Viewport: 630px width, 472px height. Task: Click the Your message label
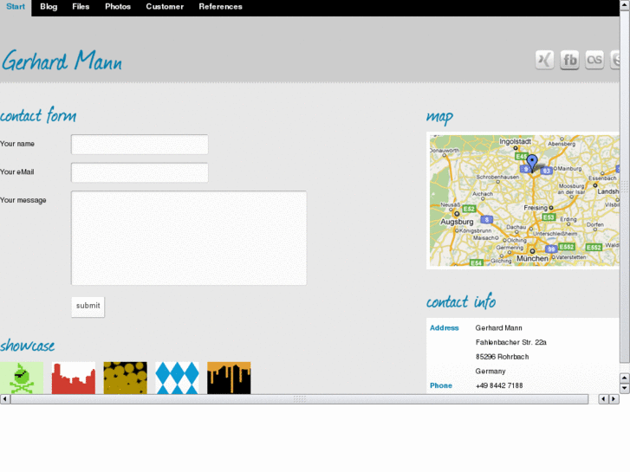click(23, 200)
